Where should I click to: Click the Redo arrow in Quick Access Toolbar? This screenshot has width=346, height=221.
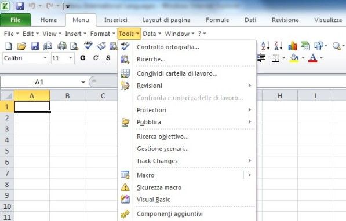pyautogui.click(x=49, y=6)
